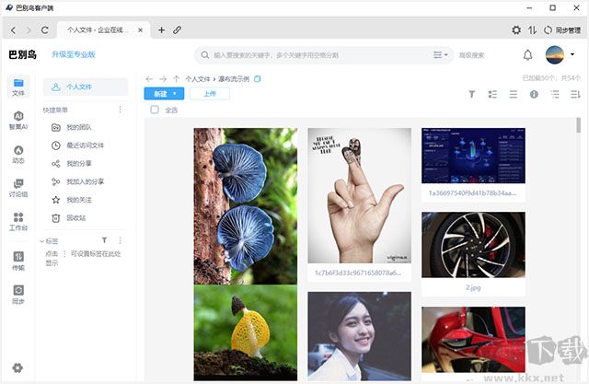The width and height of the screenshot is (589, 384).
Task: Open search filter options dropdown in search bar
Action: coord(441,54)
